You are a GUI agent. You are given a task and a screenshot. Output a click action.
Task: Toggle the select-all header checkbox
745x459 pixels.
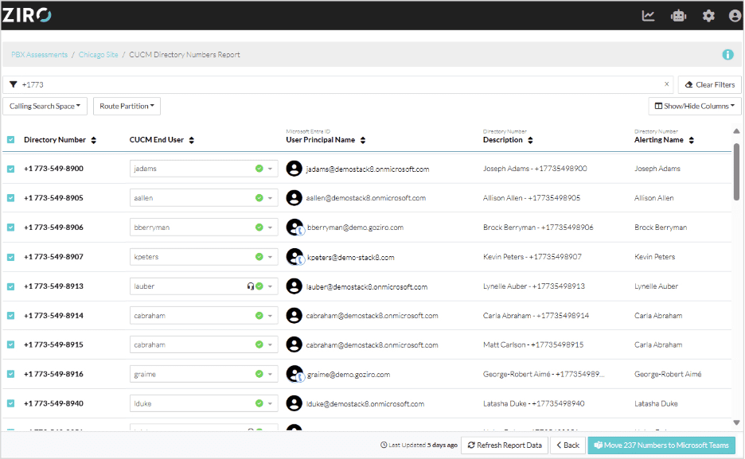coord(11,139)
